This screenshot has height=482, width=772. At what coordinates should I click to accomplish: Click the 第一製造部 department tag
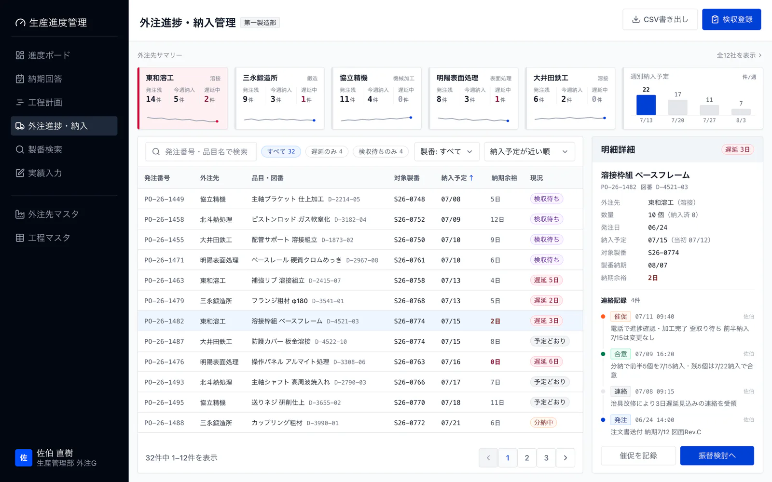click(260, 23)
